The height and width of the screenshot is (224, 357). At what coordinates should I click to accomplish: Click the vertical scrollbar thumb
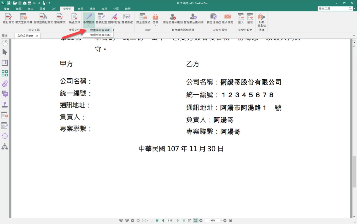(x=354, y=172)
